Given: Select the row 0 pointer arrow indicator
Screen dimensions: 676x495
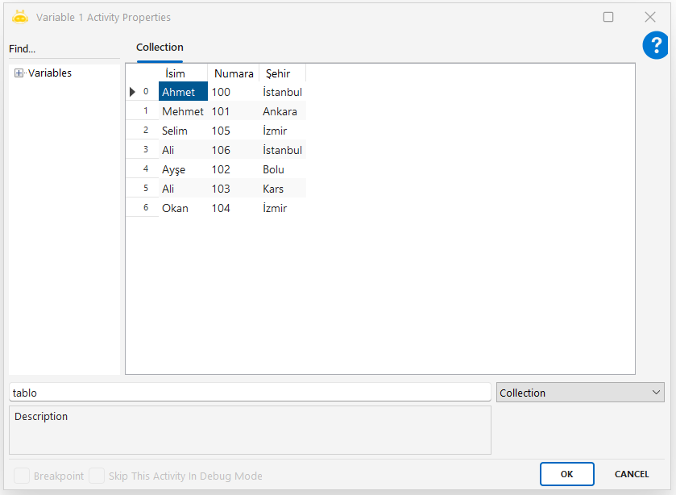Looking at the screenshot, I should 132,92.
